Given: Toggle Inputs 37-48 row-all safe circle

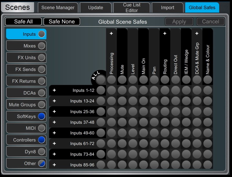Looking at the screenshot, I should click(x=101, y=122).
